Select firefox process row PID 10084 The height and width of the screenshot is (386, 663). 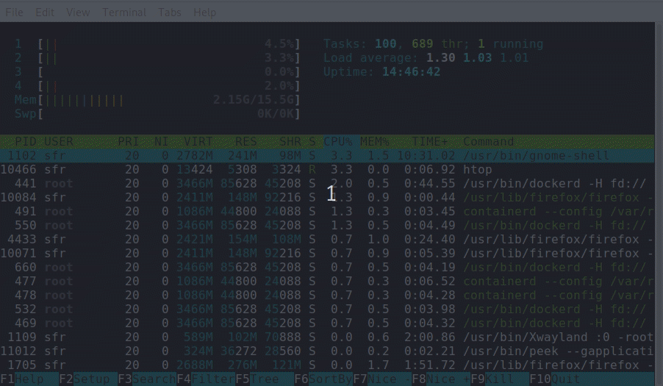pos(327,198)
